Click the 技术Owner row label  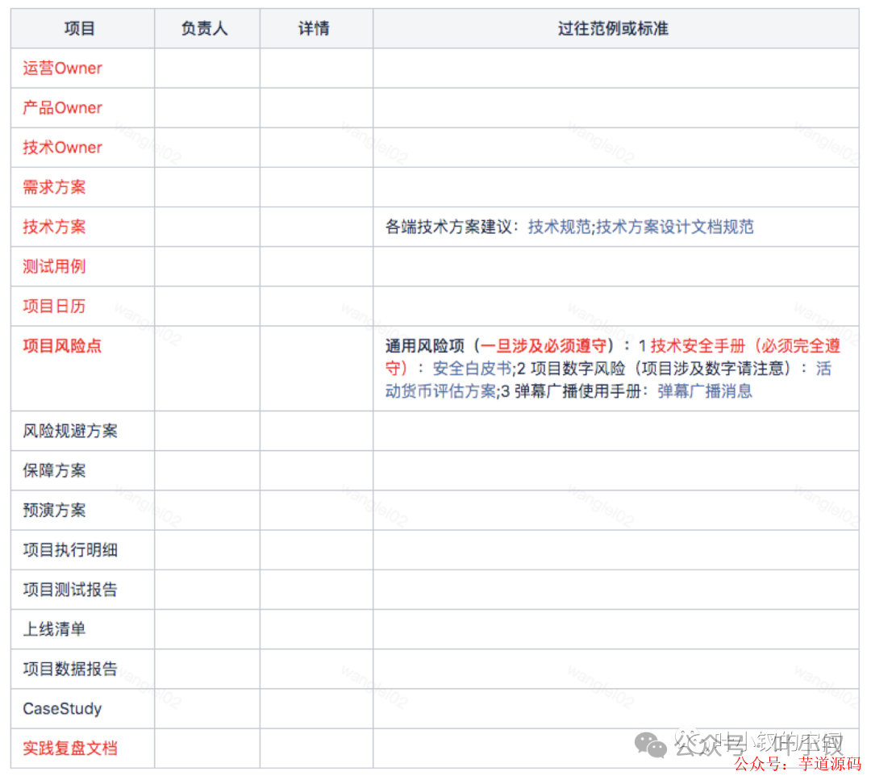coord(62,147)
